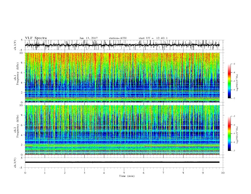Image resolution: width=251 pixels, height=194 pixels.
Task: Click inside the ch.2 spectrogram panel
Action: click(122, 130)
